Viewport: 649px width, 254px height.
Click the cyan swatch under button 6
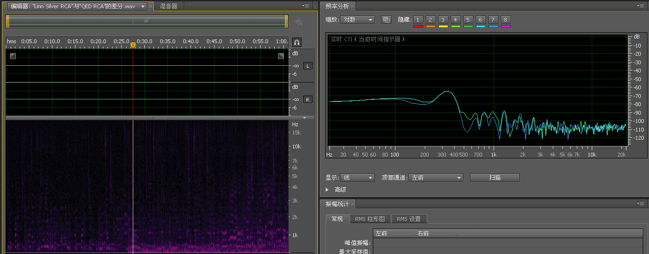tap(481, 26)
